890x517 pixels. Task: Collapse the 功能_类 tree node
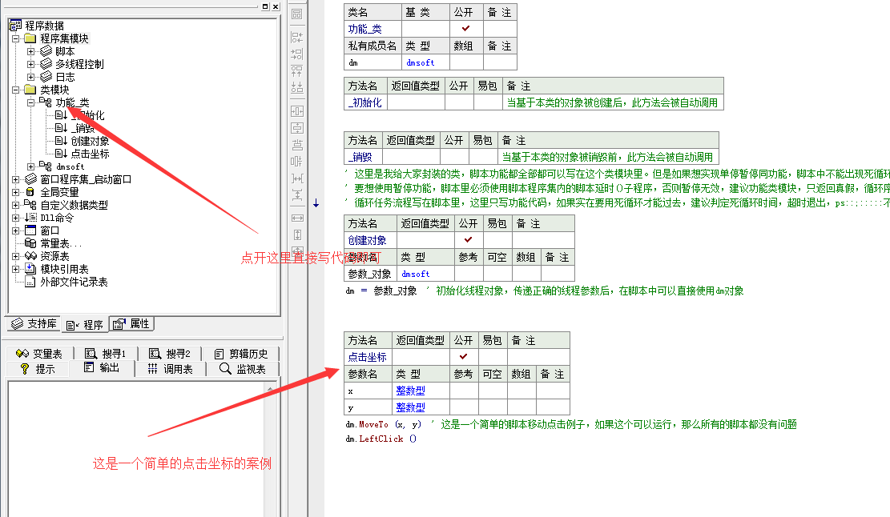pyautogui.click(x=31, y=102)
